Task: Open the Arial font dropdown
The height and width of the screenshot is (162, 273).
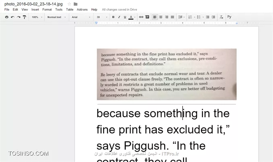Action: (81, 17)
